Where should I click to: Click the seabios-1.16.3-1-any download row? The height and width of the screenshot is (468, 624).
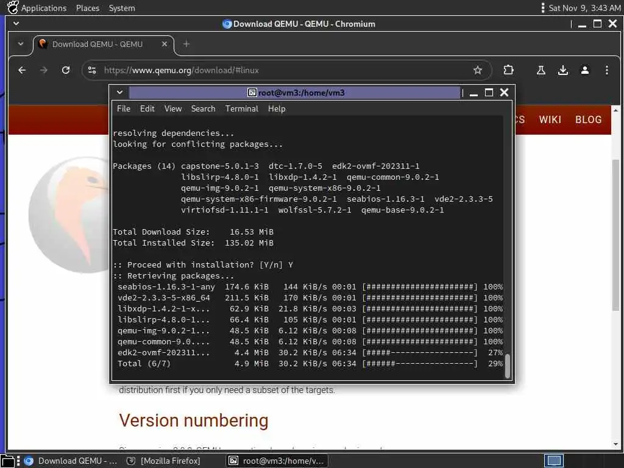[310, 287]
